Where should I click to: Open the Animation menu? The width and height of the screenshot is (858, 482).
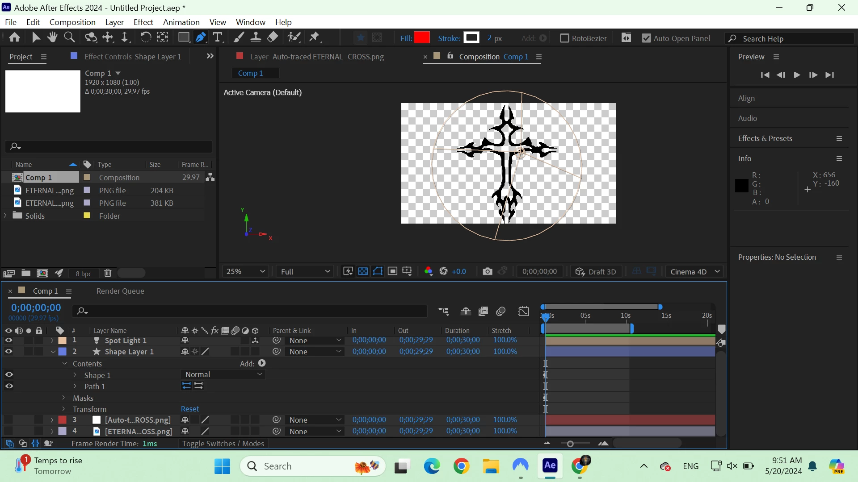(x=181, y=22)
